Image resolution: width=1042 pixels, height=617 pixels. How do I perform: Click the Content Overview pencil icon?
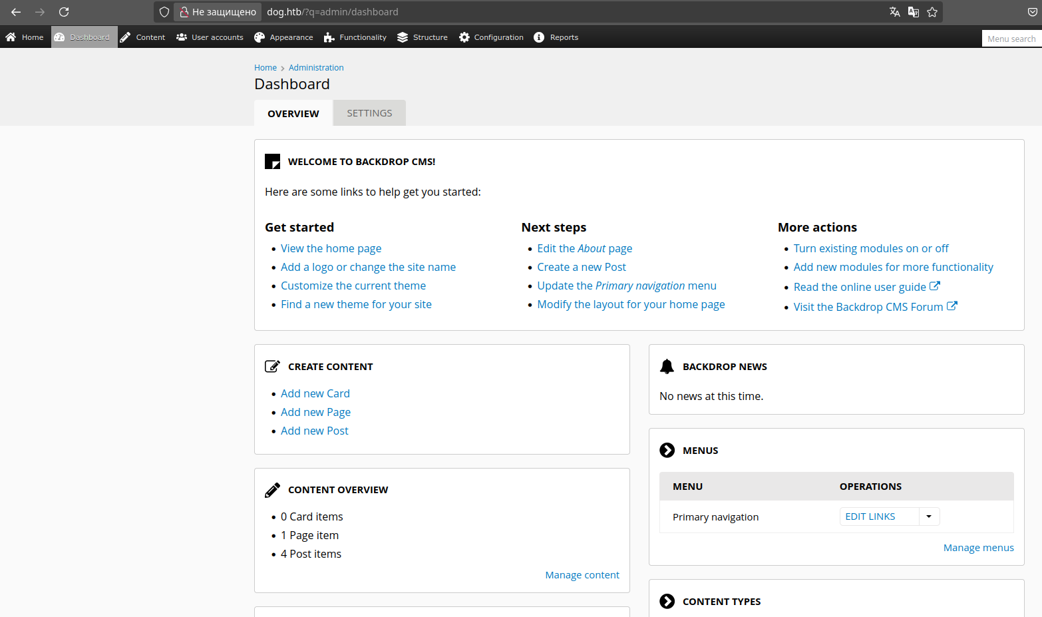point(272,491)
